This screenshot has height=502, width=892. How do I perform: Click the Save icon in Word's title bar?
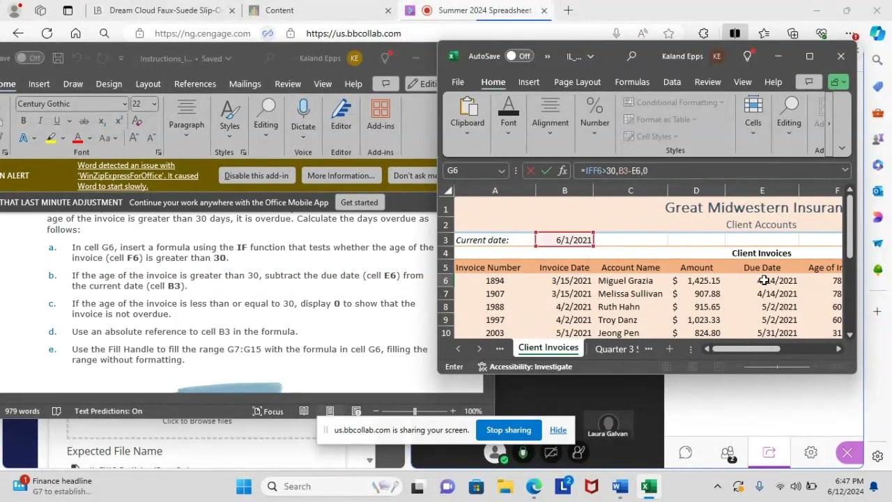(59, 59)
